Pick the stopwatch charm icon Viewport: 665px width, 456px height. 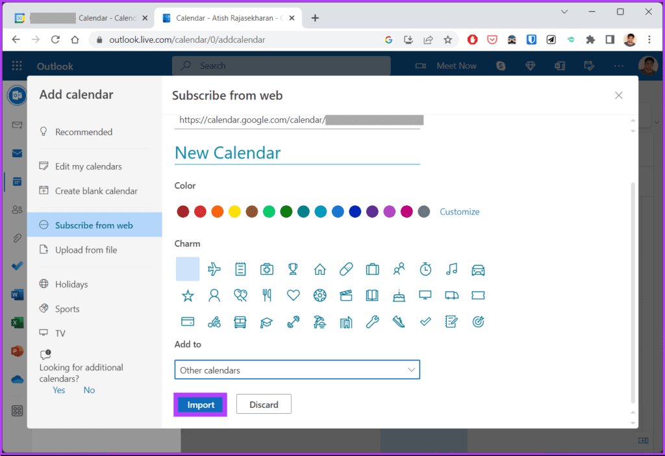pos(425,269)
